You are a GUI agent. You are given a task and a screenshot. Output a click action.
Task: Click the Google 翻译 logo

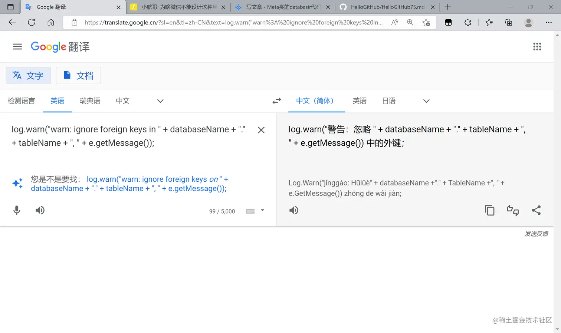point(60,47)
